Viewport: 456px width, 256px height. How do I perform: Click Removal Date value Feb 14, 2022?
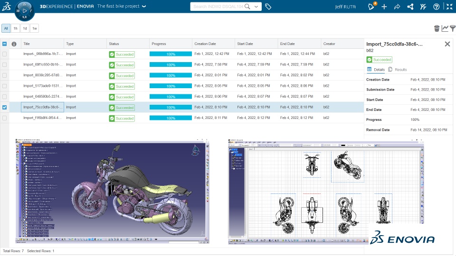pos(428,130)
